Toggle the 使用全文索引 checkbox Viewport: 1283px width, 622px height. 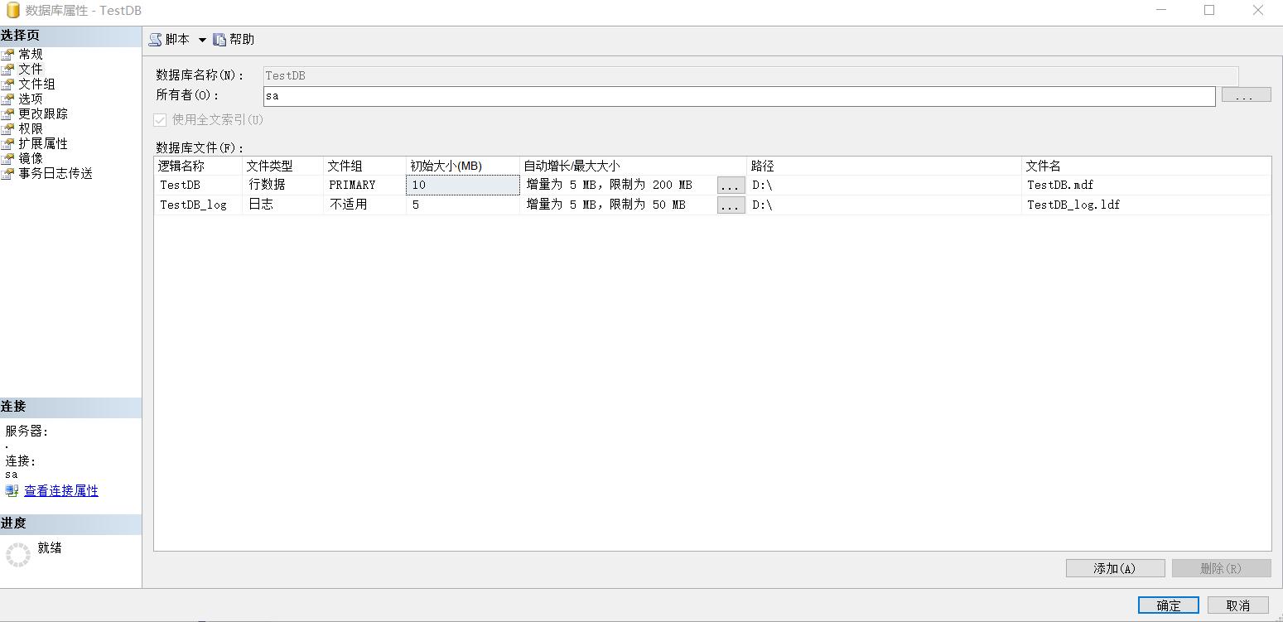(158, 120)
